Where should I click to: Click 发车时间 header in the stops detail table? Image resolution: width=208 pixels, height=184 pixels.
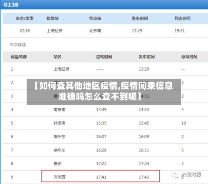pyautogui.click(x=147, y=57)
